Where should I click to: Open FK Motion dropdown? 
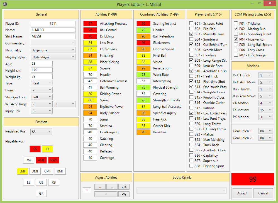point(265,110)
